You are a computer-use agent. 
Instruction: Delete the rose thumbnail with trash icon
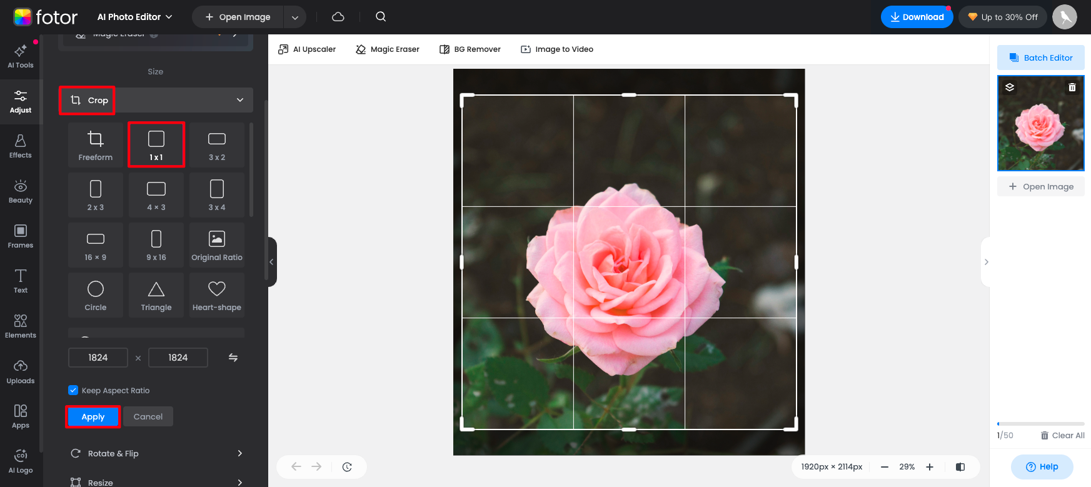pos(1072,88)
